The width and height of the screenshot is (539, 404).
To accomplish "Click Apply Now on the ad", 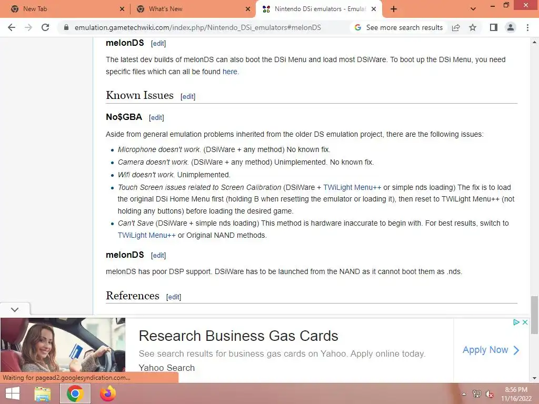I will tap(491, 350).
